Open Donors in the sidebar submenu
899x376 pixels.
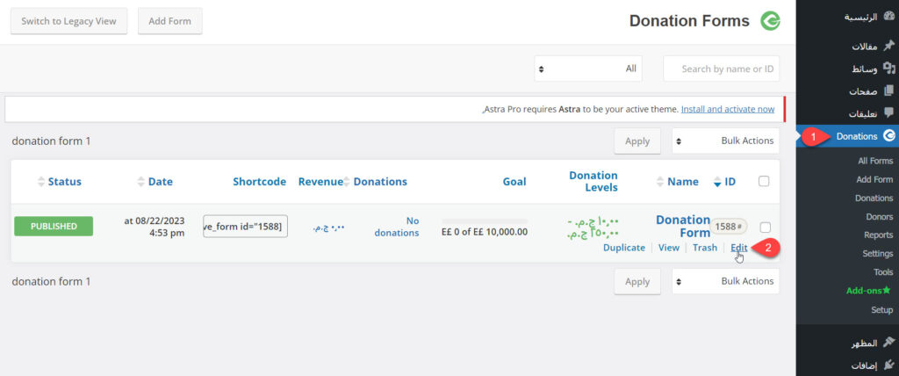(878, 217)
